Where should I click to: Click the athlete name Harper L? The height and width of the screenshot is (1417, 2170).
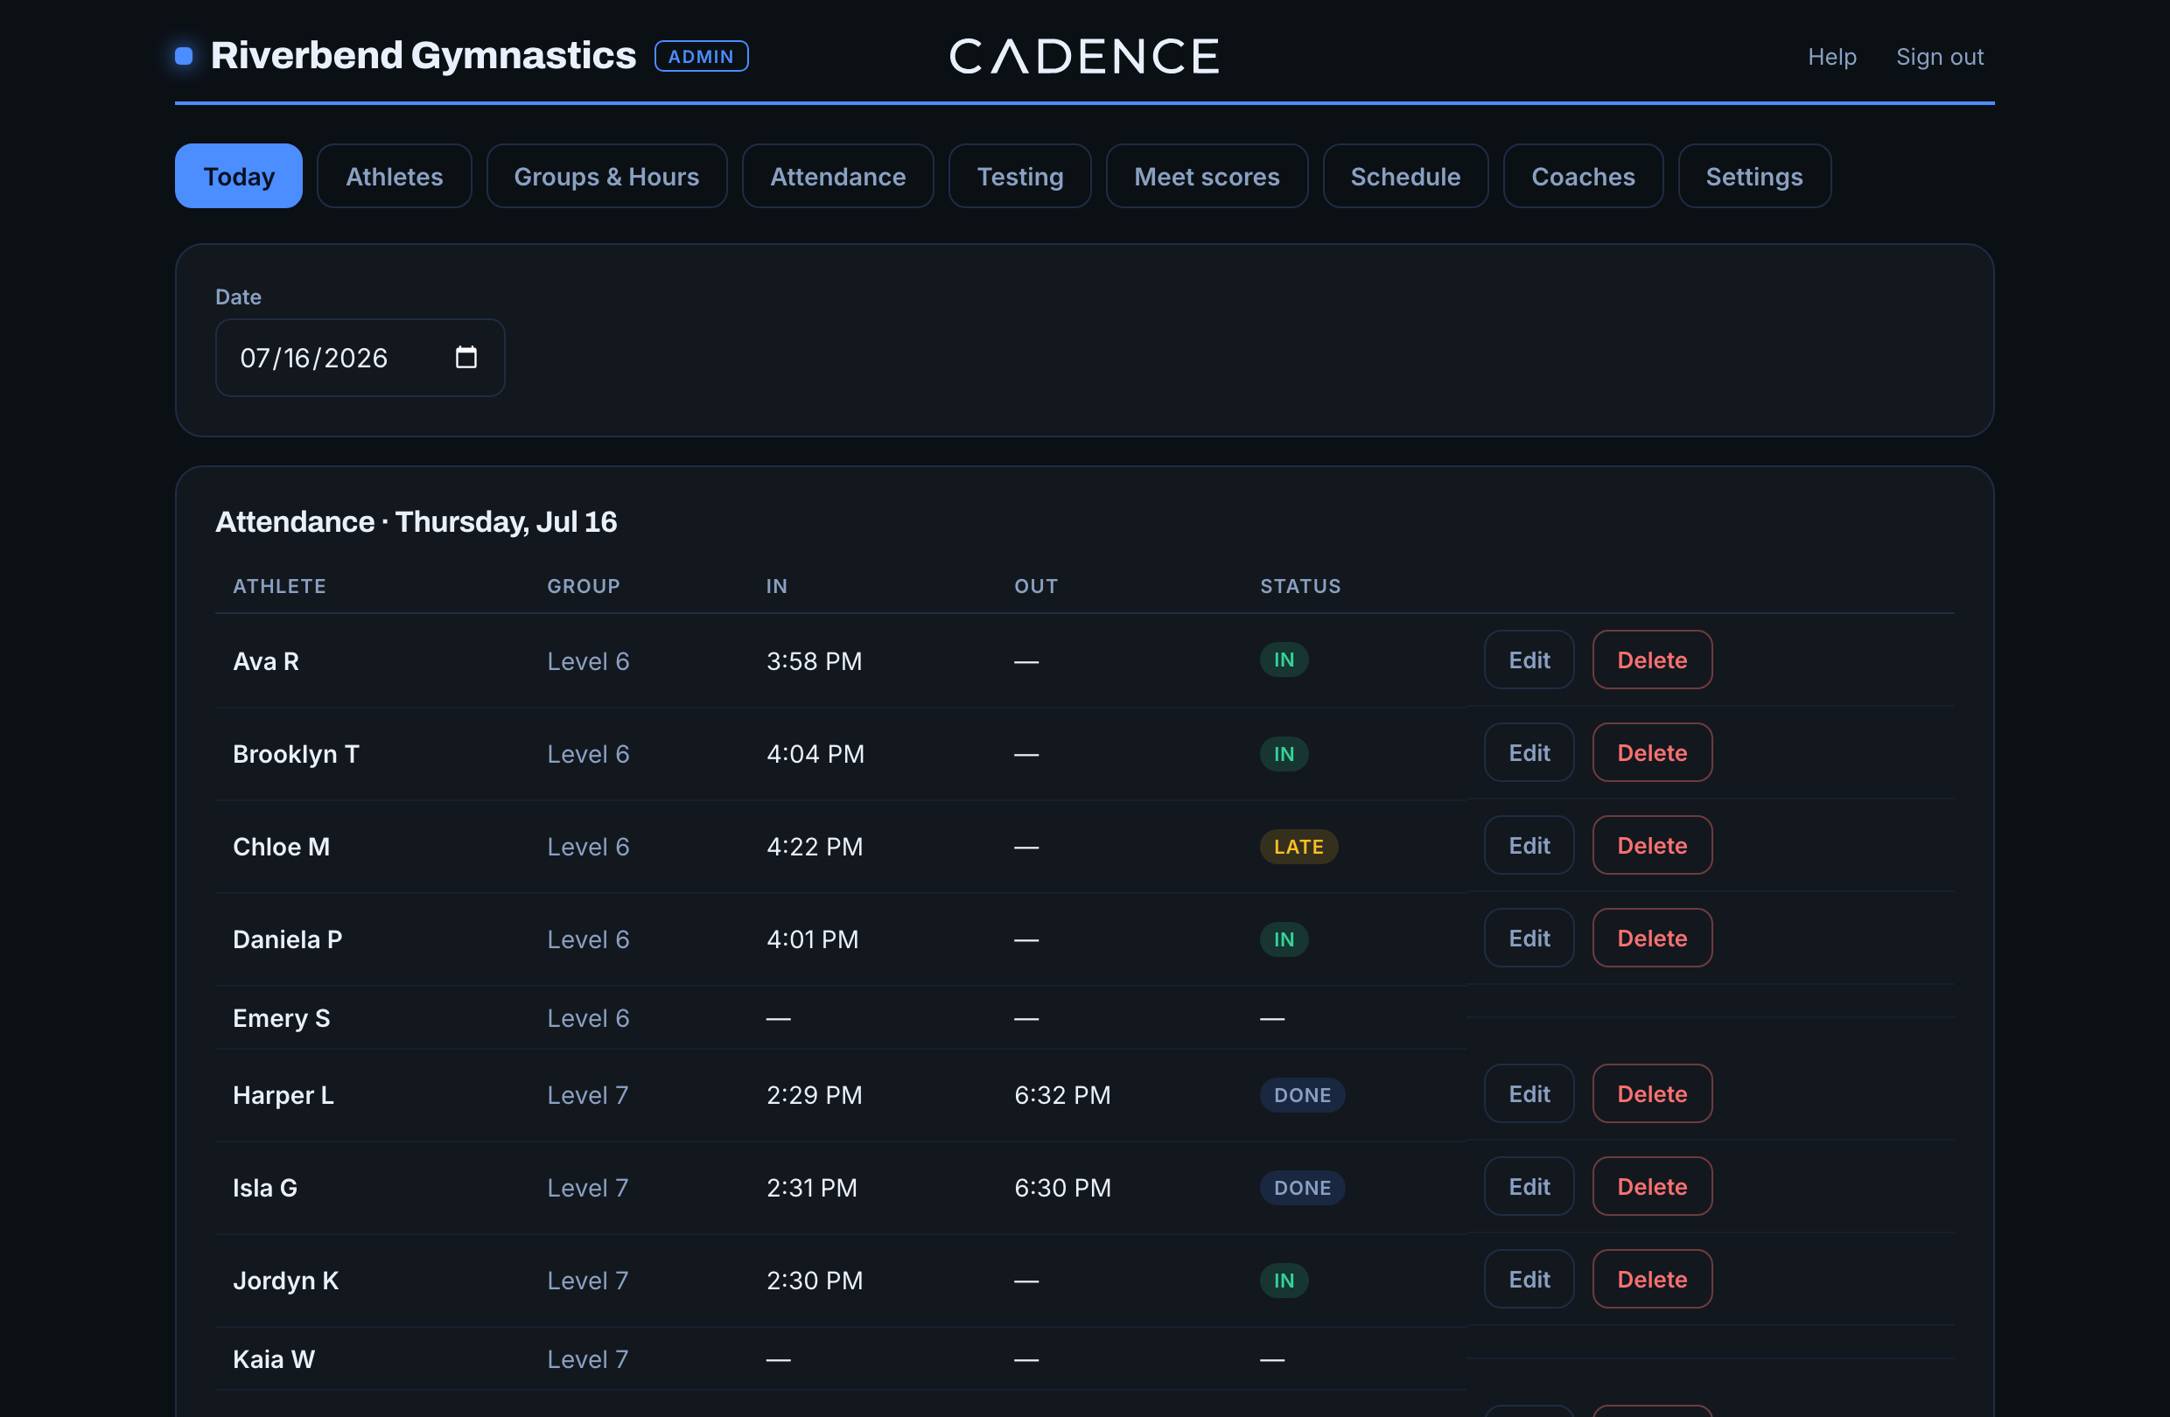tap(283, 1094)
